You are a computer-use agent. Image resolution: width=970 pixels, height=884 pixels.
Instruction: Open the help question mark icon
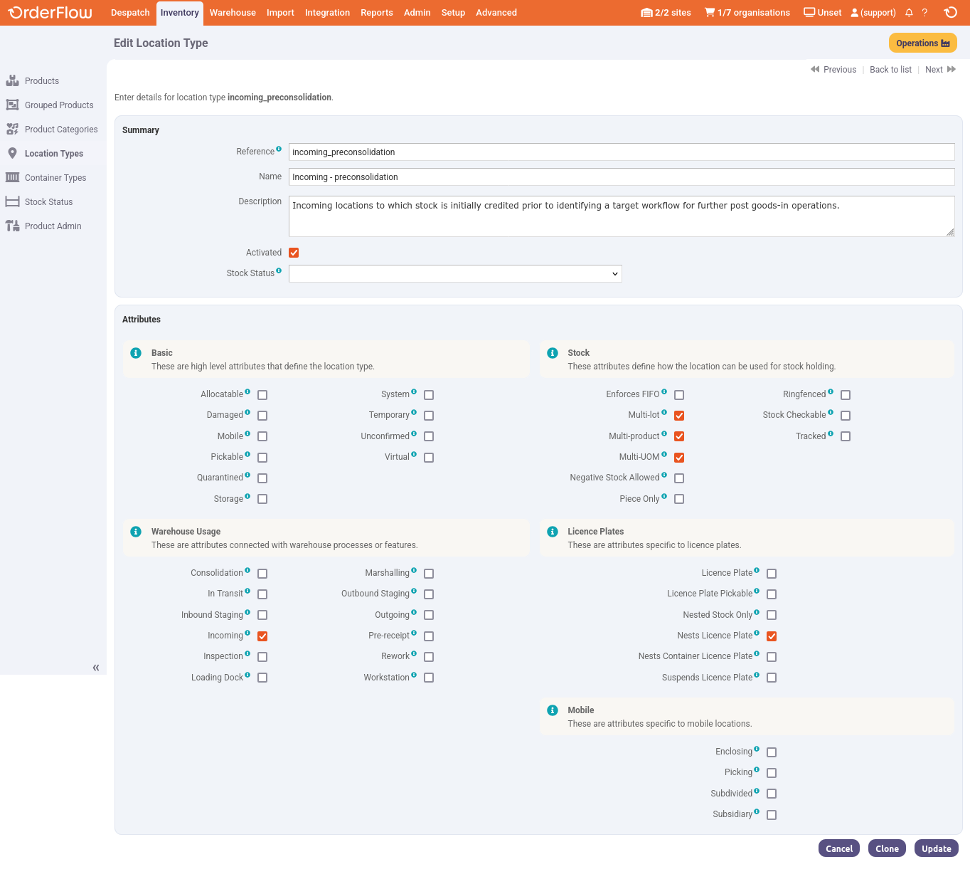click(924, 13)
